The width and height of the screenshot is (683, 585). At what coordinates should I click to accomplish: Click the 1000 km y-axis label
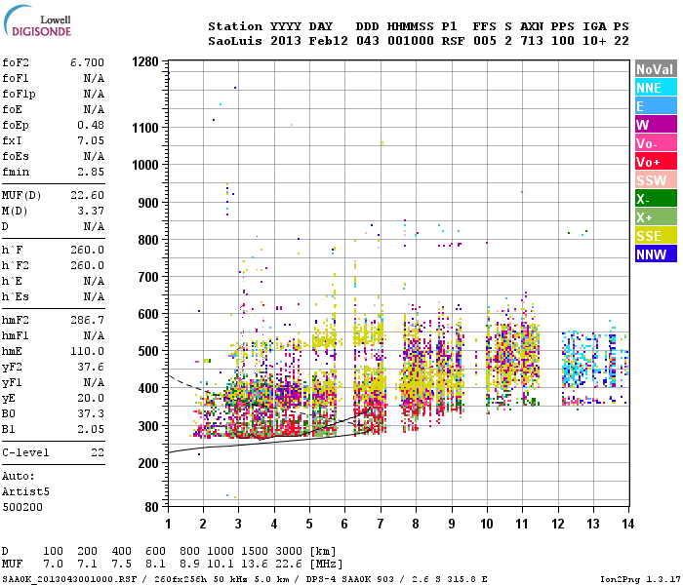145,166
